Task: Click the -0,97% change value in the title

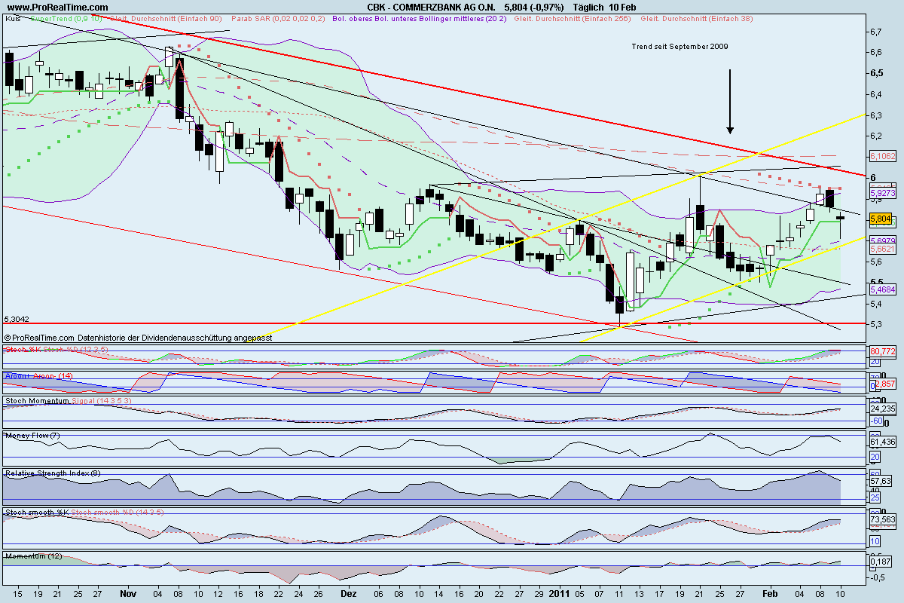Action: coord(545,6)
